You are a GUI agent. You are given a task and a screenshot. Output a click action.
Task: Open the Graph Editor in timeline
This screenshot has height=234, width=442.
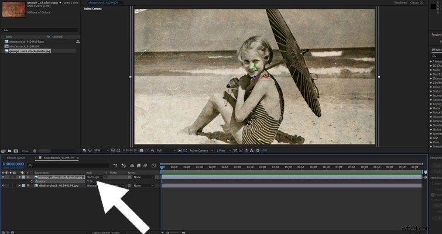(153, 166)
